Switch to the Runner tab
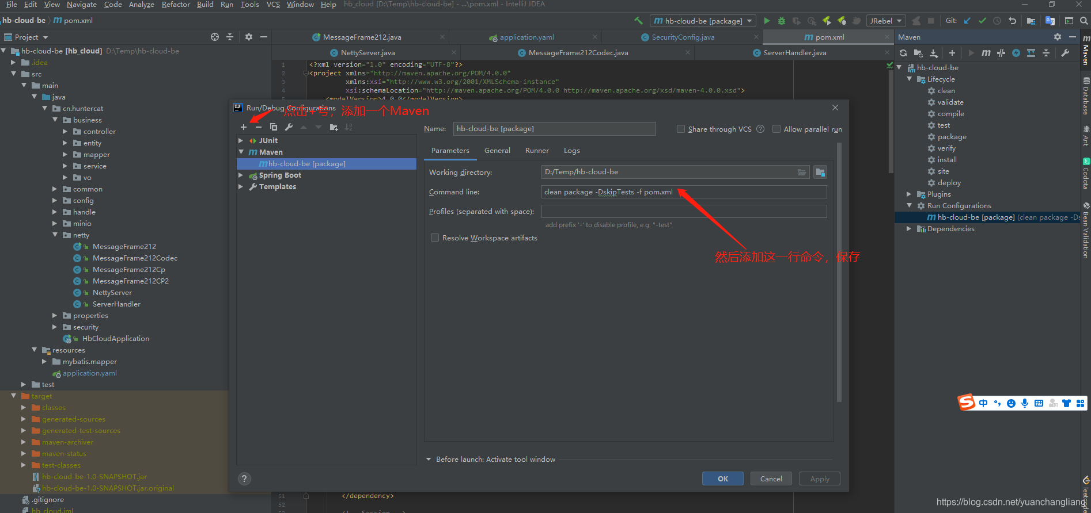Viewport: 1091px width, 513px height. [x=537, y=151]
